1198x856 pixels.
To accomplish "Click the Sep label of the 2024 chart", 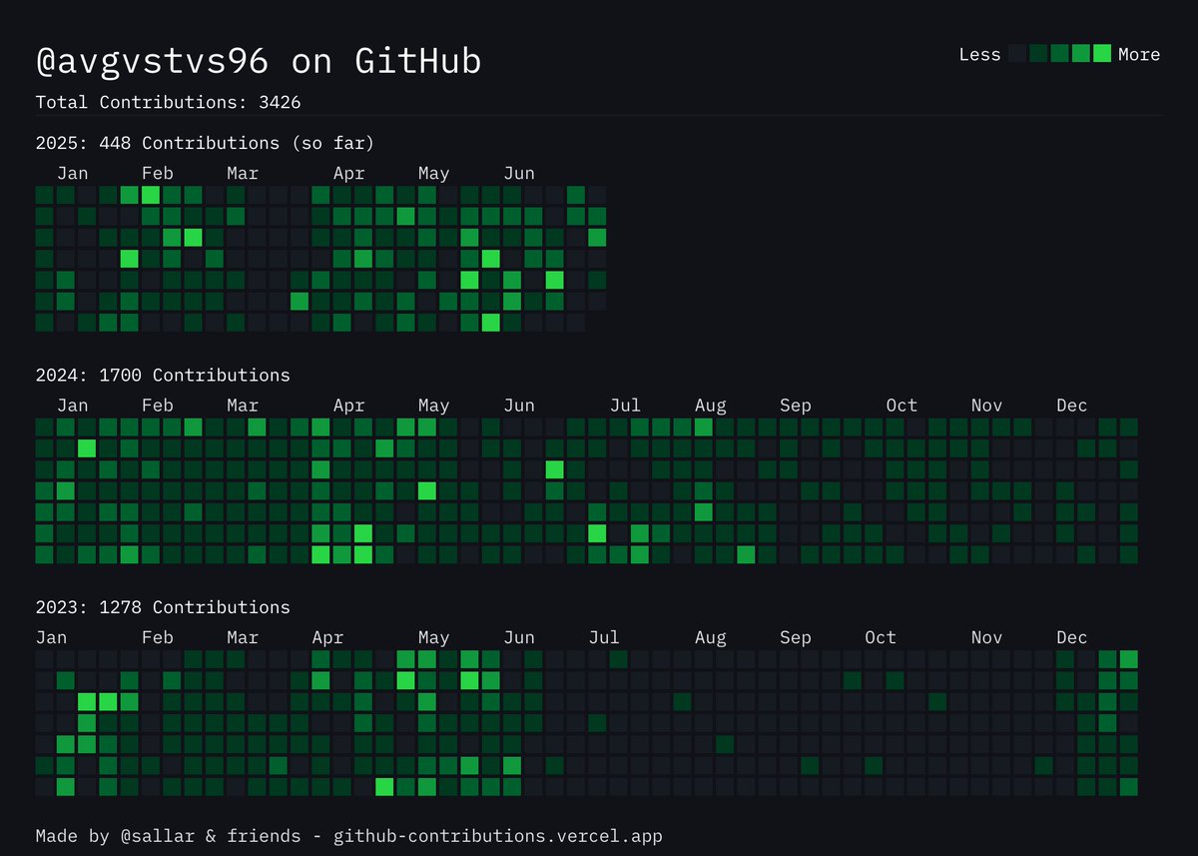I will (x=796, y=406).
